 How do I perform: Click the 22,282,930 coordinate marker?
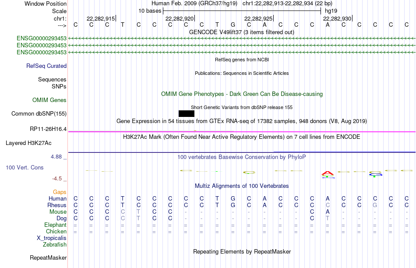click(337, 18)
